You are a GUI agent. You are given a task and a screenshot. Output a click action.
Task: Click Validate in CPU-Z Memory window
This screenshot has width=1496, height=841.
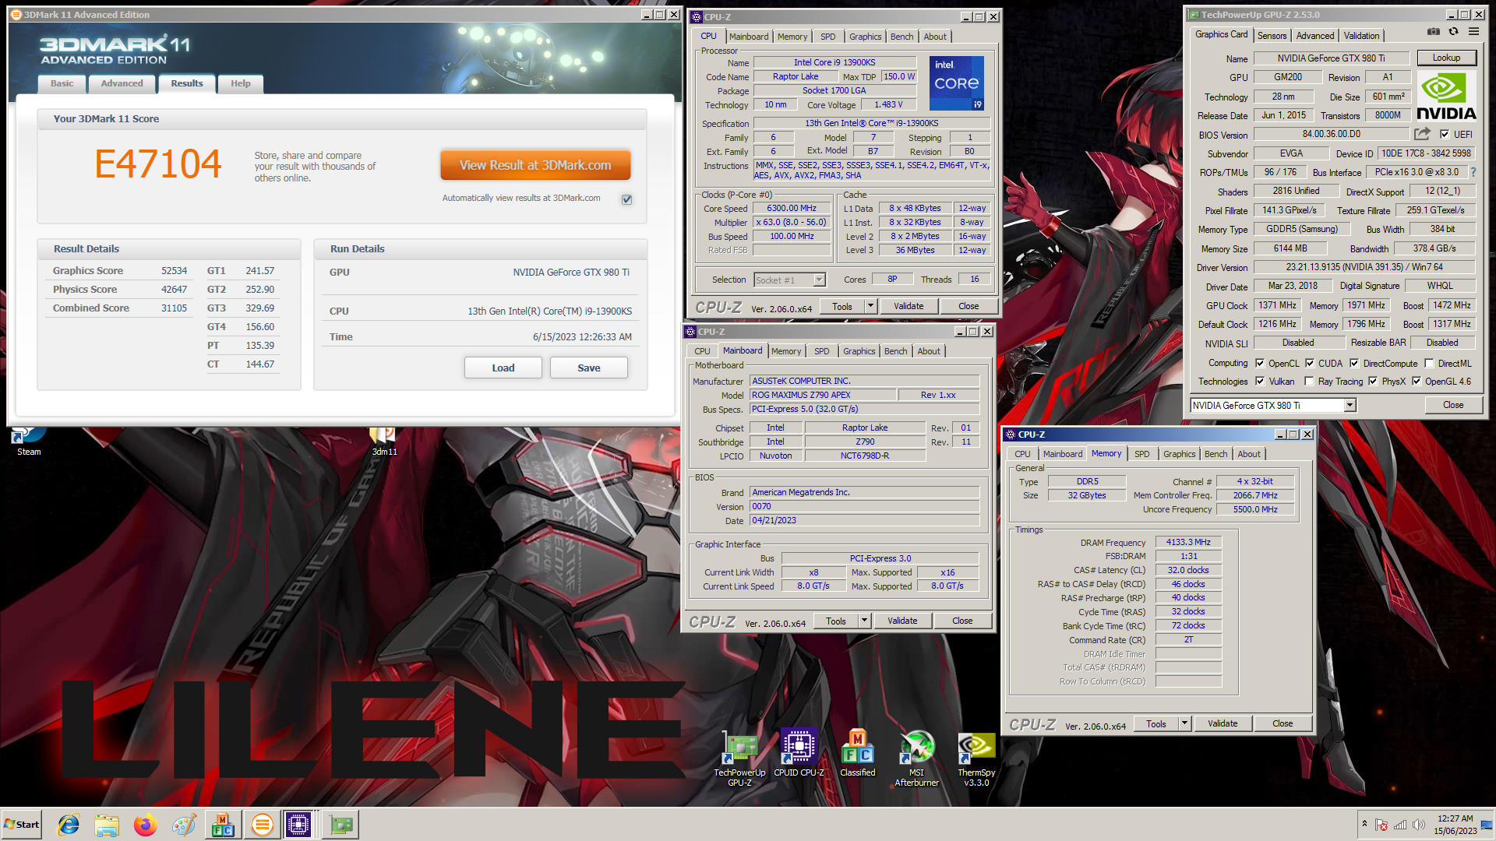[x=1223, y=723]
